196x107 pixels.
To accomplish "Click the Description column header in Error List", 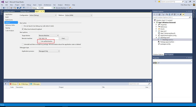I will click(x=37, y=87).
